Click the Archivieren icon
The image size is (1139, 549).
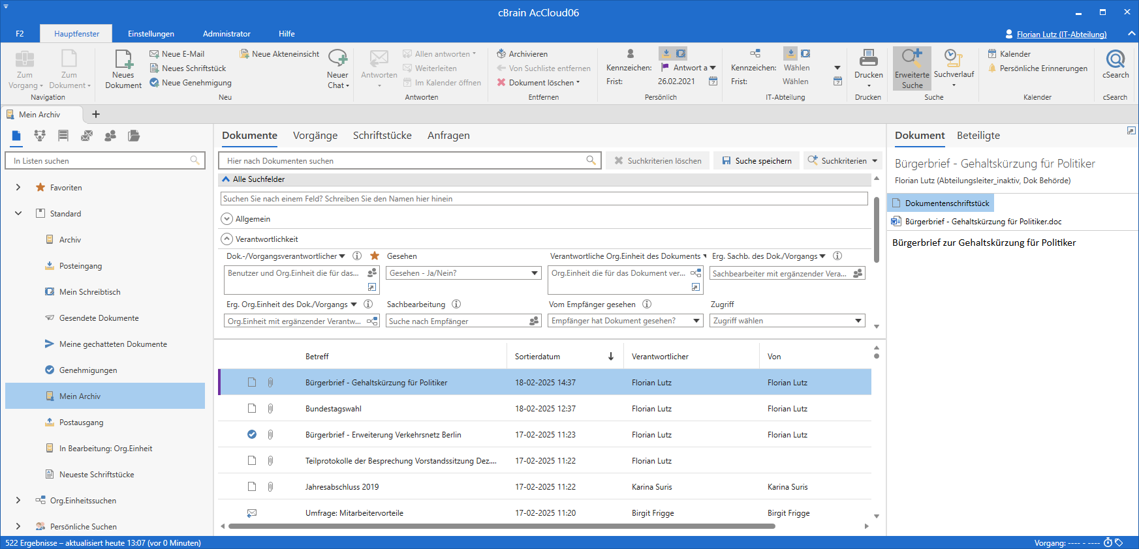[x=501, y=53]
